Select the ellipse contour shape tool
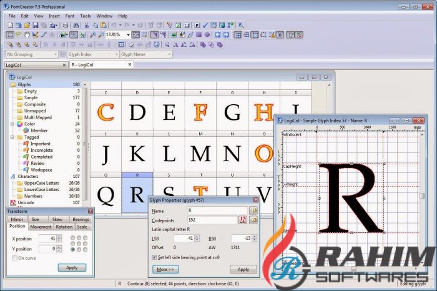 point(207,35)
